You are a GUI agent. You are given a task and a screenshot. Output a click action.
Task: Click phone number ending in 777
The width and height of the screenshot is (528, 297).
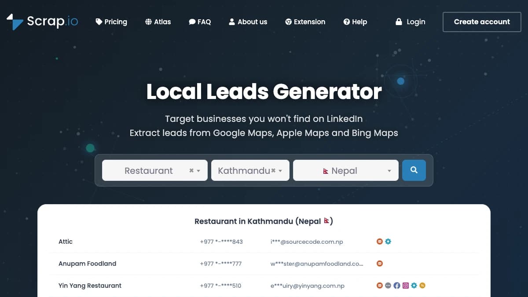221,264
